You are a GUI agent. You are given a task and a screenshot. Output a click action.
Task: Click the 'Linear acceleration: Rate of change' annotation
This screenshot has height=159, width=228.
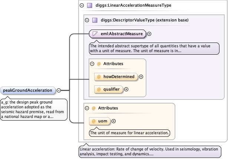pos(150,152)
